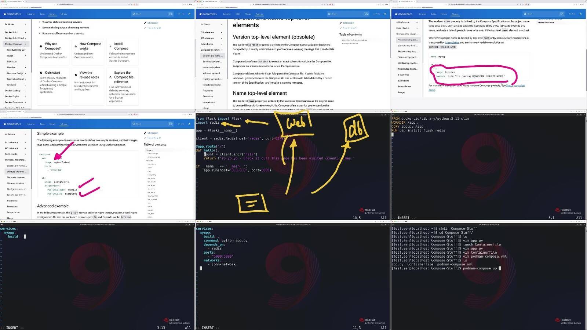Select Volumes top-level in COMPOSE_PROJECT_NAME page sidebar
The width and height of the screenshot is (587, 330).
point(408,57)
